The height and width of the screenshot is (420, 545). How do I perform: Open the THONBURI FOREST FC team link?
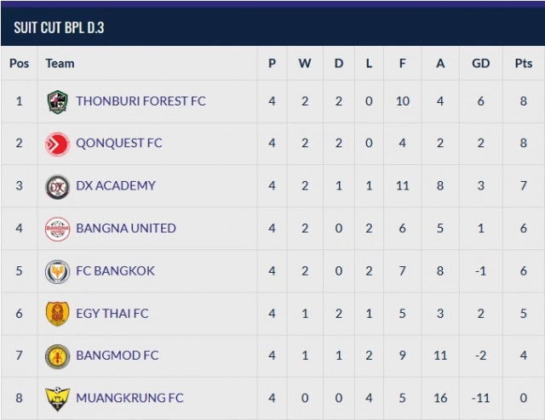(141, 101)
